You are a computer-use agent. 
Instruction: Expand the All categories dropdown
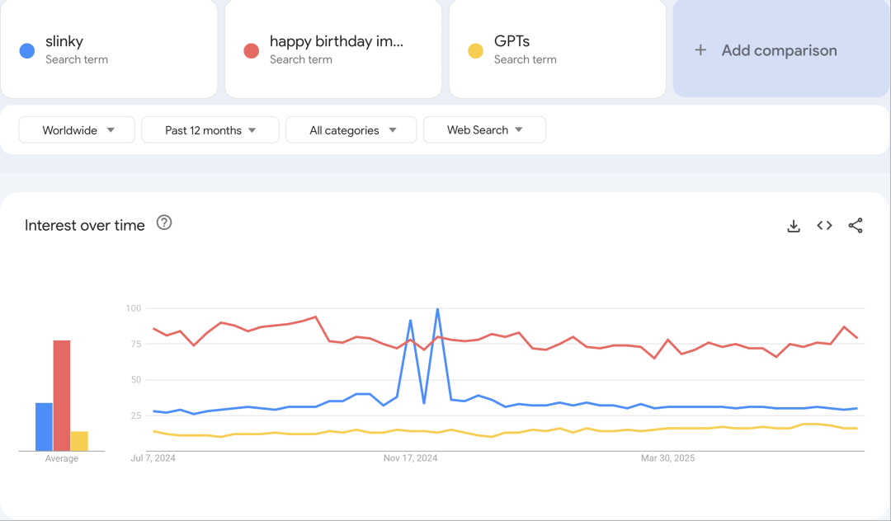(352, 130)
